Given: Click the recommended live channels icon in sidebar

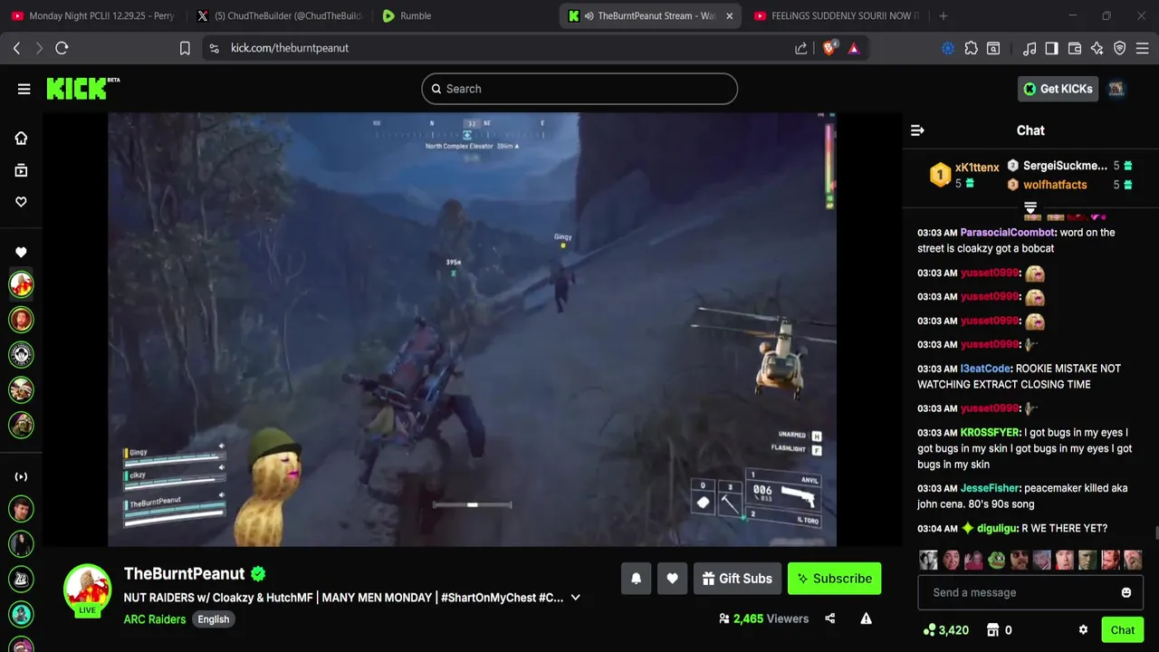Looking at the screenshot, I should coord(21,476).
